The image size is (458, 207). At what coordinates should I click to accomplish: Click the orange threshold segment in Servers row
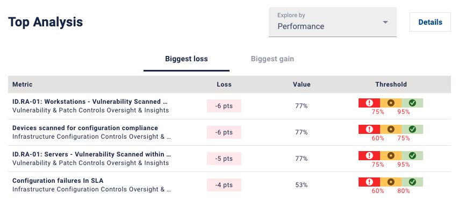click(x=391, y=155)
